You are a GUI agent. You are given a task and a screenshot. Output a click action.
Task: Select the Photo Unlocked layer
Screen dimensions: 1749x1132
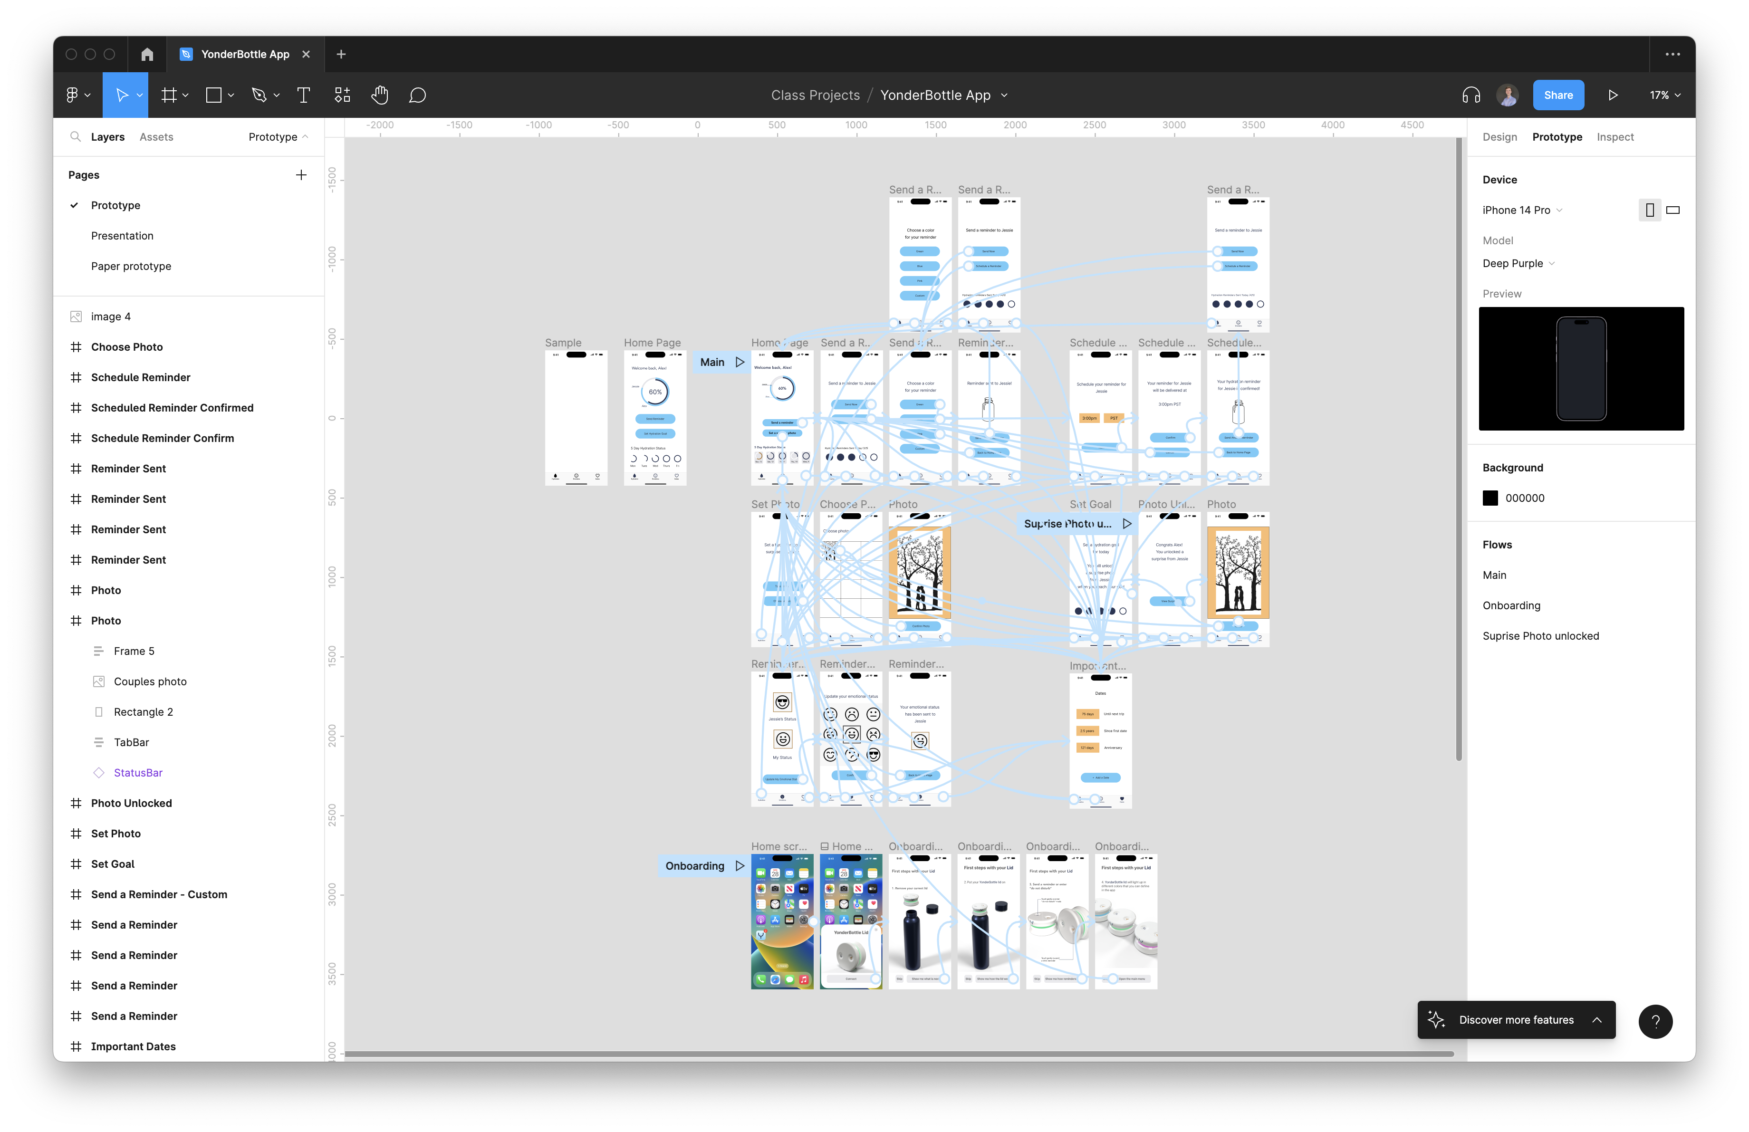click(131, 803)
